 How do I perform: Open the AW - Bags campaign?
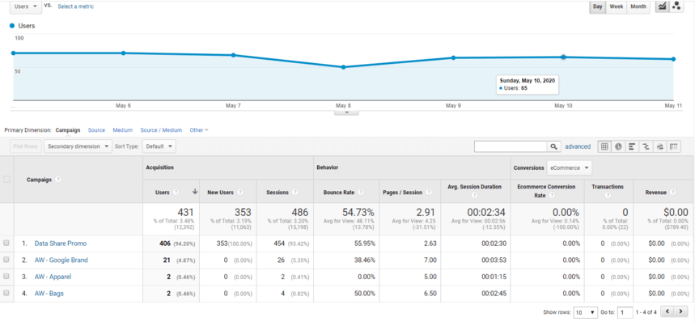(x=49, y=293)
